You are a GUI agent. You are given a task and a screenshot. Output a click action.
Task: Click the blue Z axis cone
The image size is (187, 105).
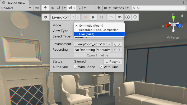pos(179,26)
